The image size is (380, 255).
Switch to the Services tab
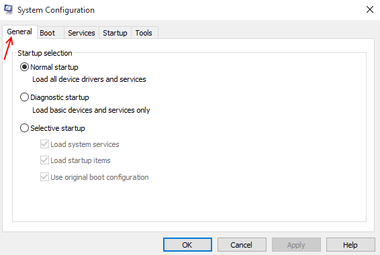(x=81, y=33)
